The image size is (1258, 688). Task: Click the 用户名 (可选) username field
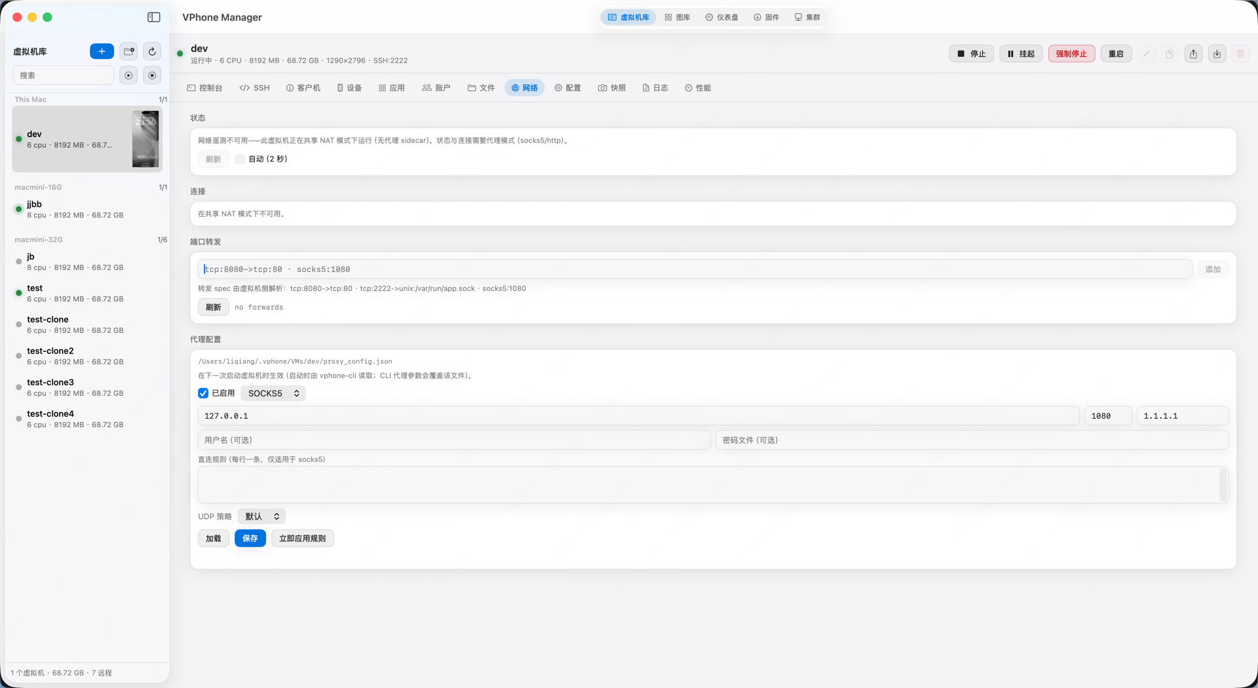[454, 440]
